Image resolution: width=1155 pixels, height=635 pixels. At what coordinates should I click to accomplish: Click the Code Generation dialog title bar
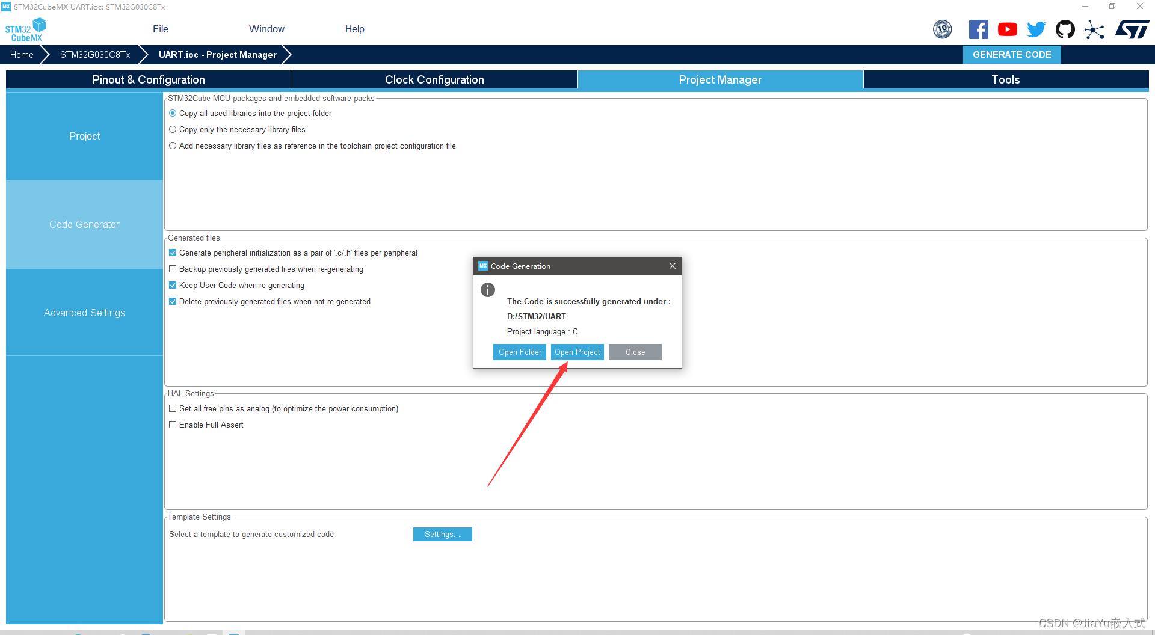pos(577,266)
